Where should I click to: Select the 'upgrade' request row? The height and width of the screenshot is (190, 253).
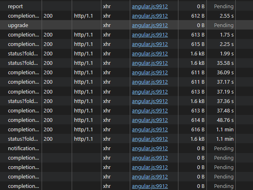(18, 25)
